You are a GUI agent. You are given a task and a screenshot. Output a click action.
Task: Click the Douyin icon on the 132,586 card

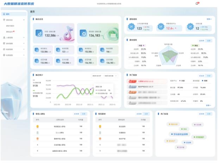(x=40, y=34)
